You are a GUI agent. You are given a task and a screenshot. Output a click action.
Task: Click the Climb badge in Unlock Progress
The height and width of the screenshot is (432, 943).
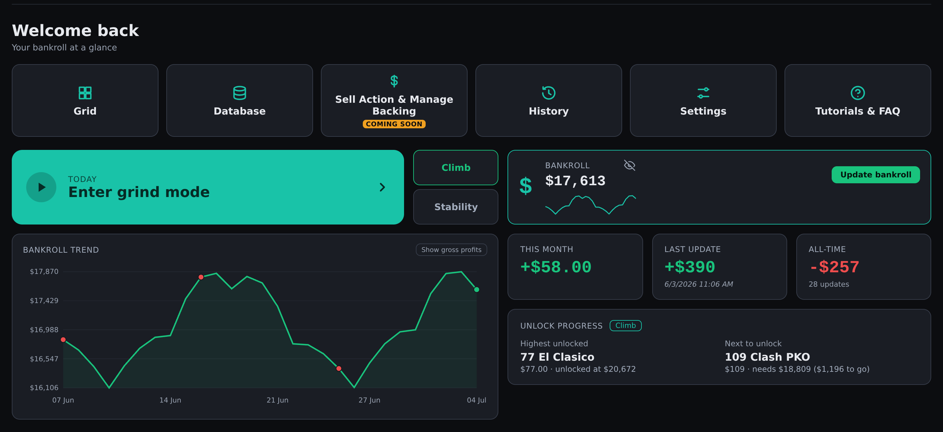tap(625, 326)
